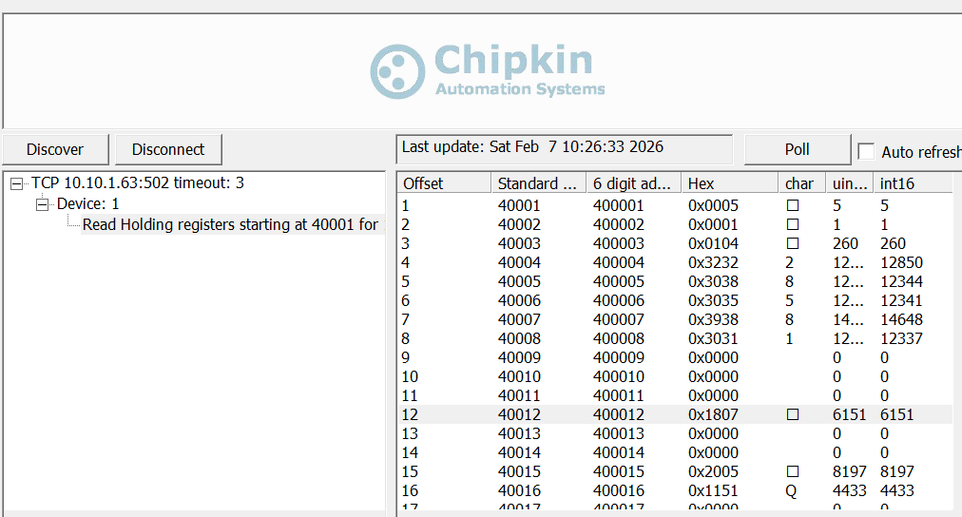Click the uint16 column header
This screenshot has width=962, height=517.
(x=850, y=183)
